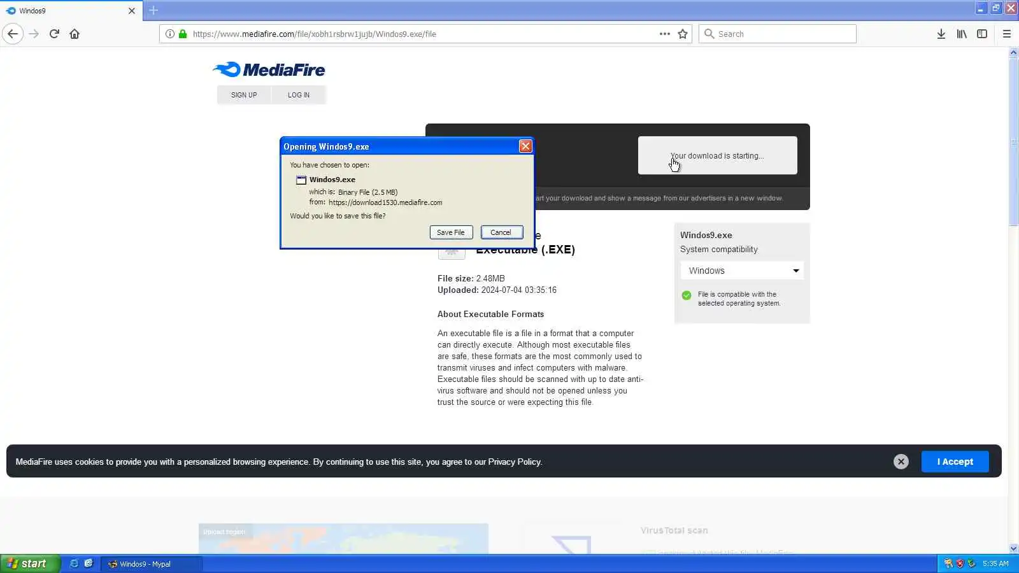This screenshot has height=573, width=1019.
Task: Click Save File in the dialog
Action: coord(451,232)
